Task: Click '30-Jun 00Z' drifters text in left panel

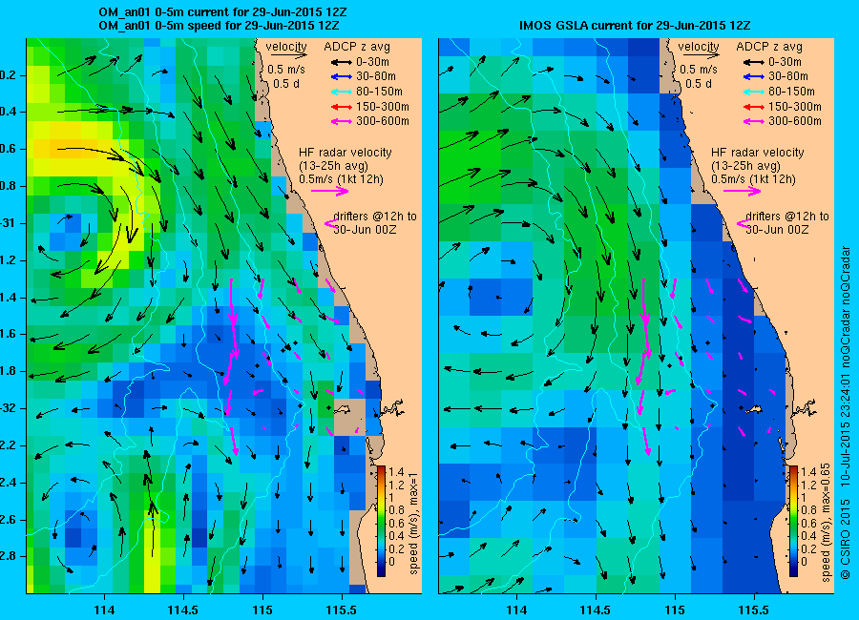Action: 365,230
